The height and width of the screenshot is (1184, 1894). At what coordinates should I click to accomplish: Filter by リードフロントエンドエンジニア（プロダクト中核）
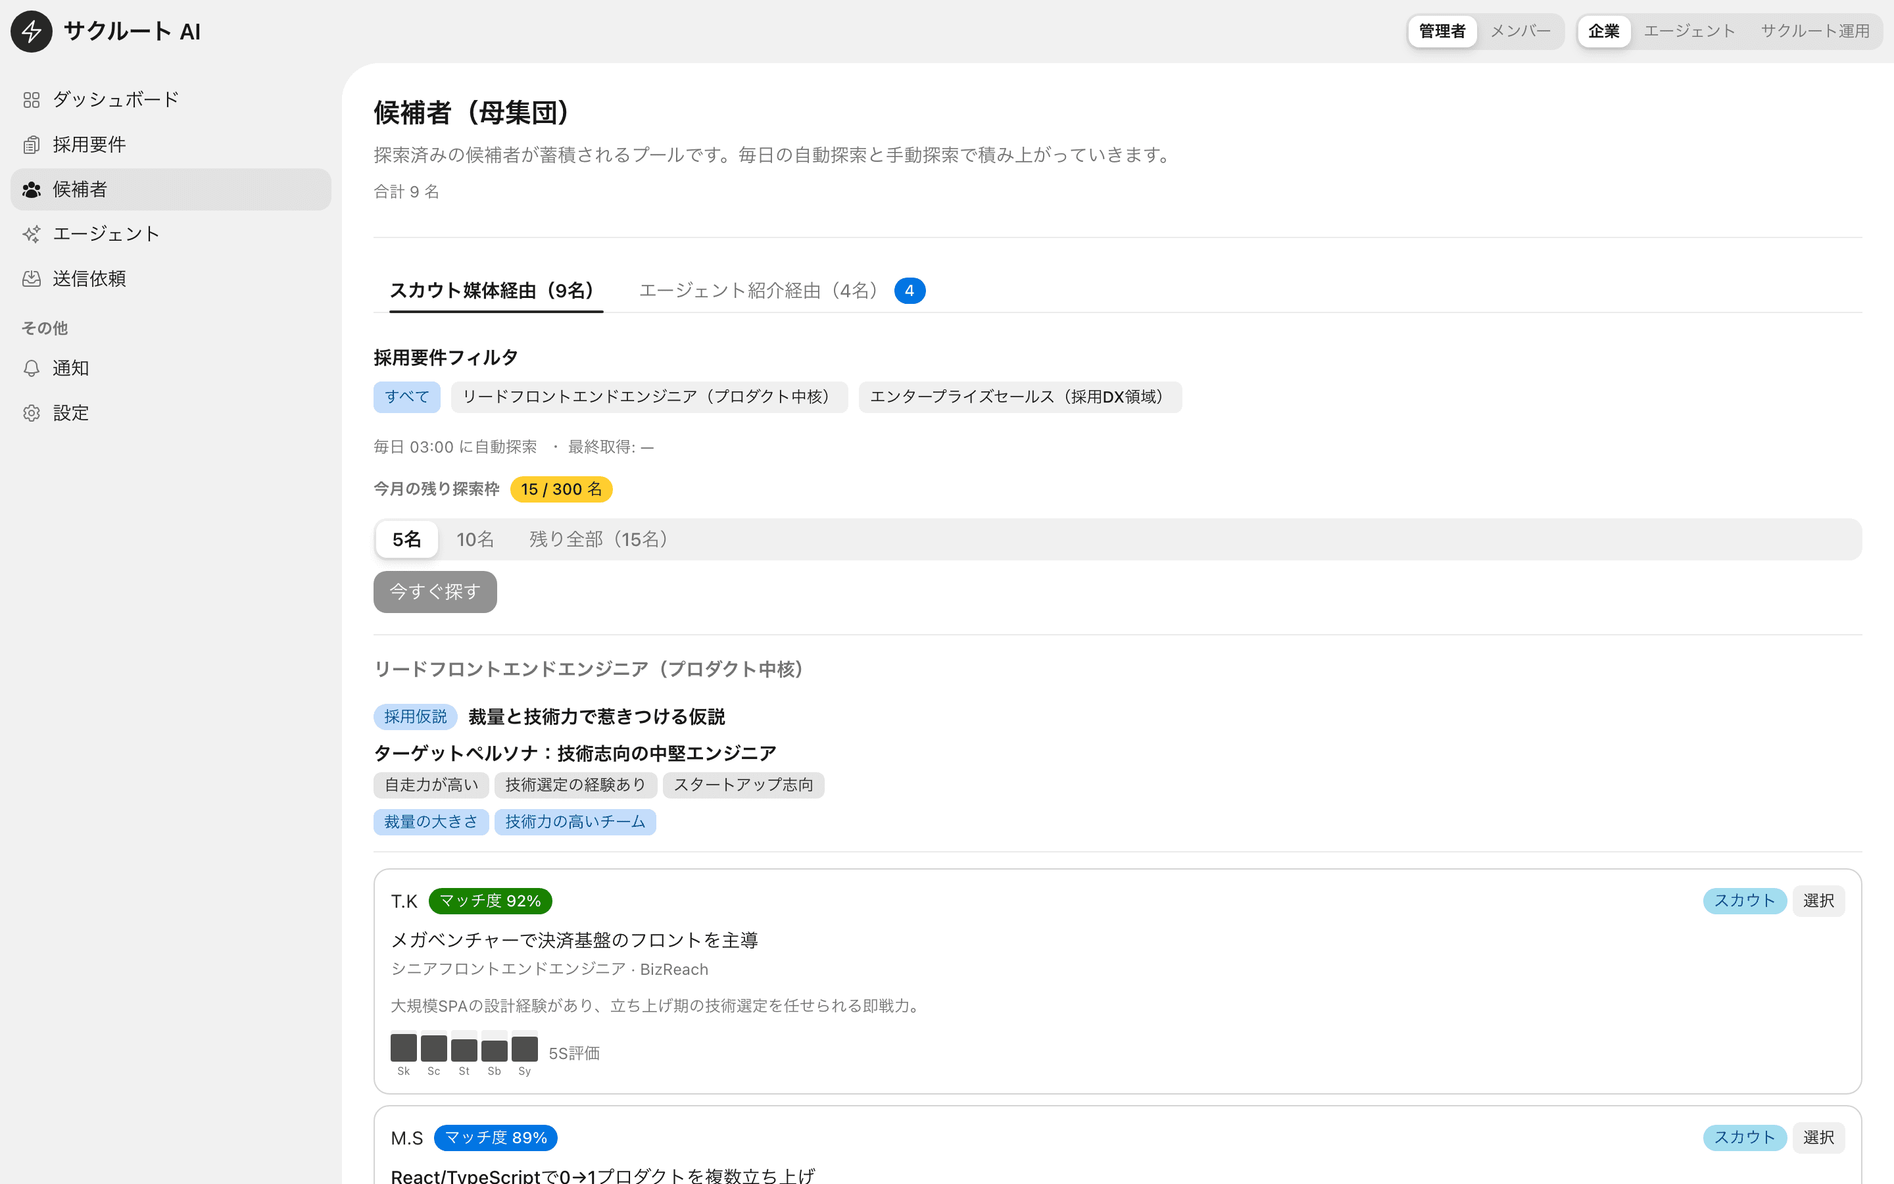point(650,397)
